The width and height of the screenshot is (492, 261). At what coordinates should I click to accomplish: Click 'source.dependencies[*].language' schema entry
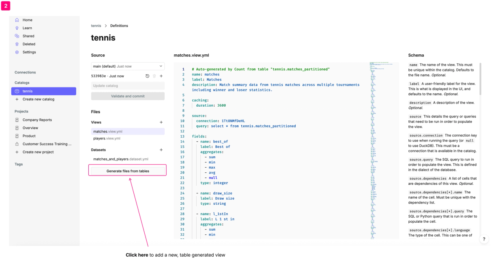440,230
